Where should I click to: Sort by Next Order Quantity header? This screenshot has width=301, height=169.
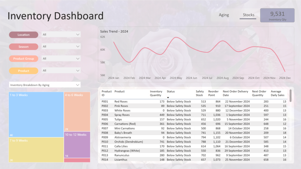[259, 93]
